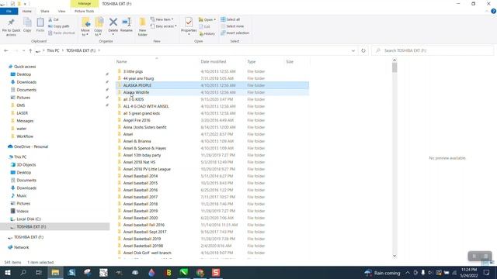Click Open in ribbon Open group
Screen dimensions: 497x279
(207, 19)
